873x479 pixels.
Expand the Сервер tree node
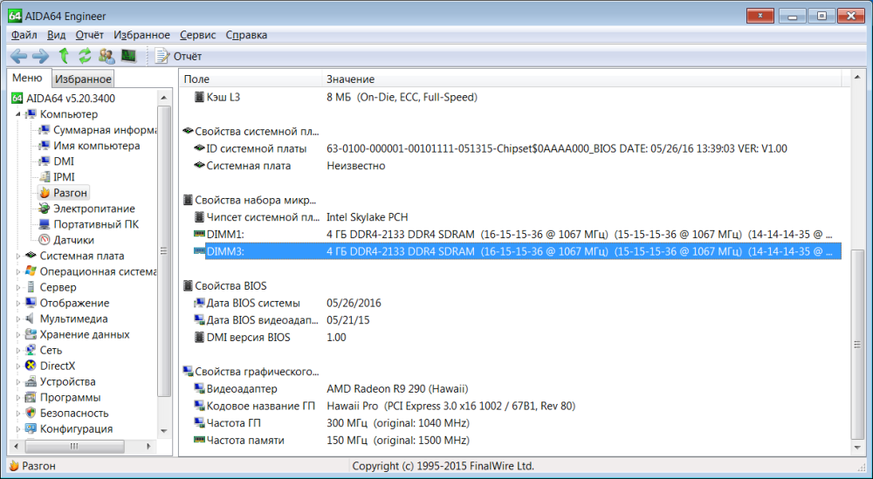pyautogui.click(x=17, y=288)
